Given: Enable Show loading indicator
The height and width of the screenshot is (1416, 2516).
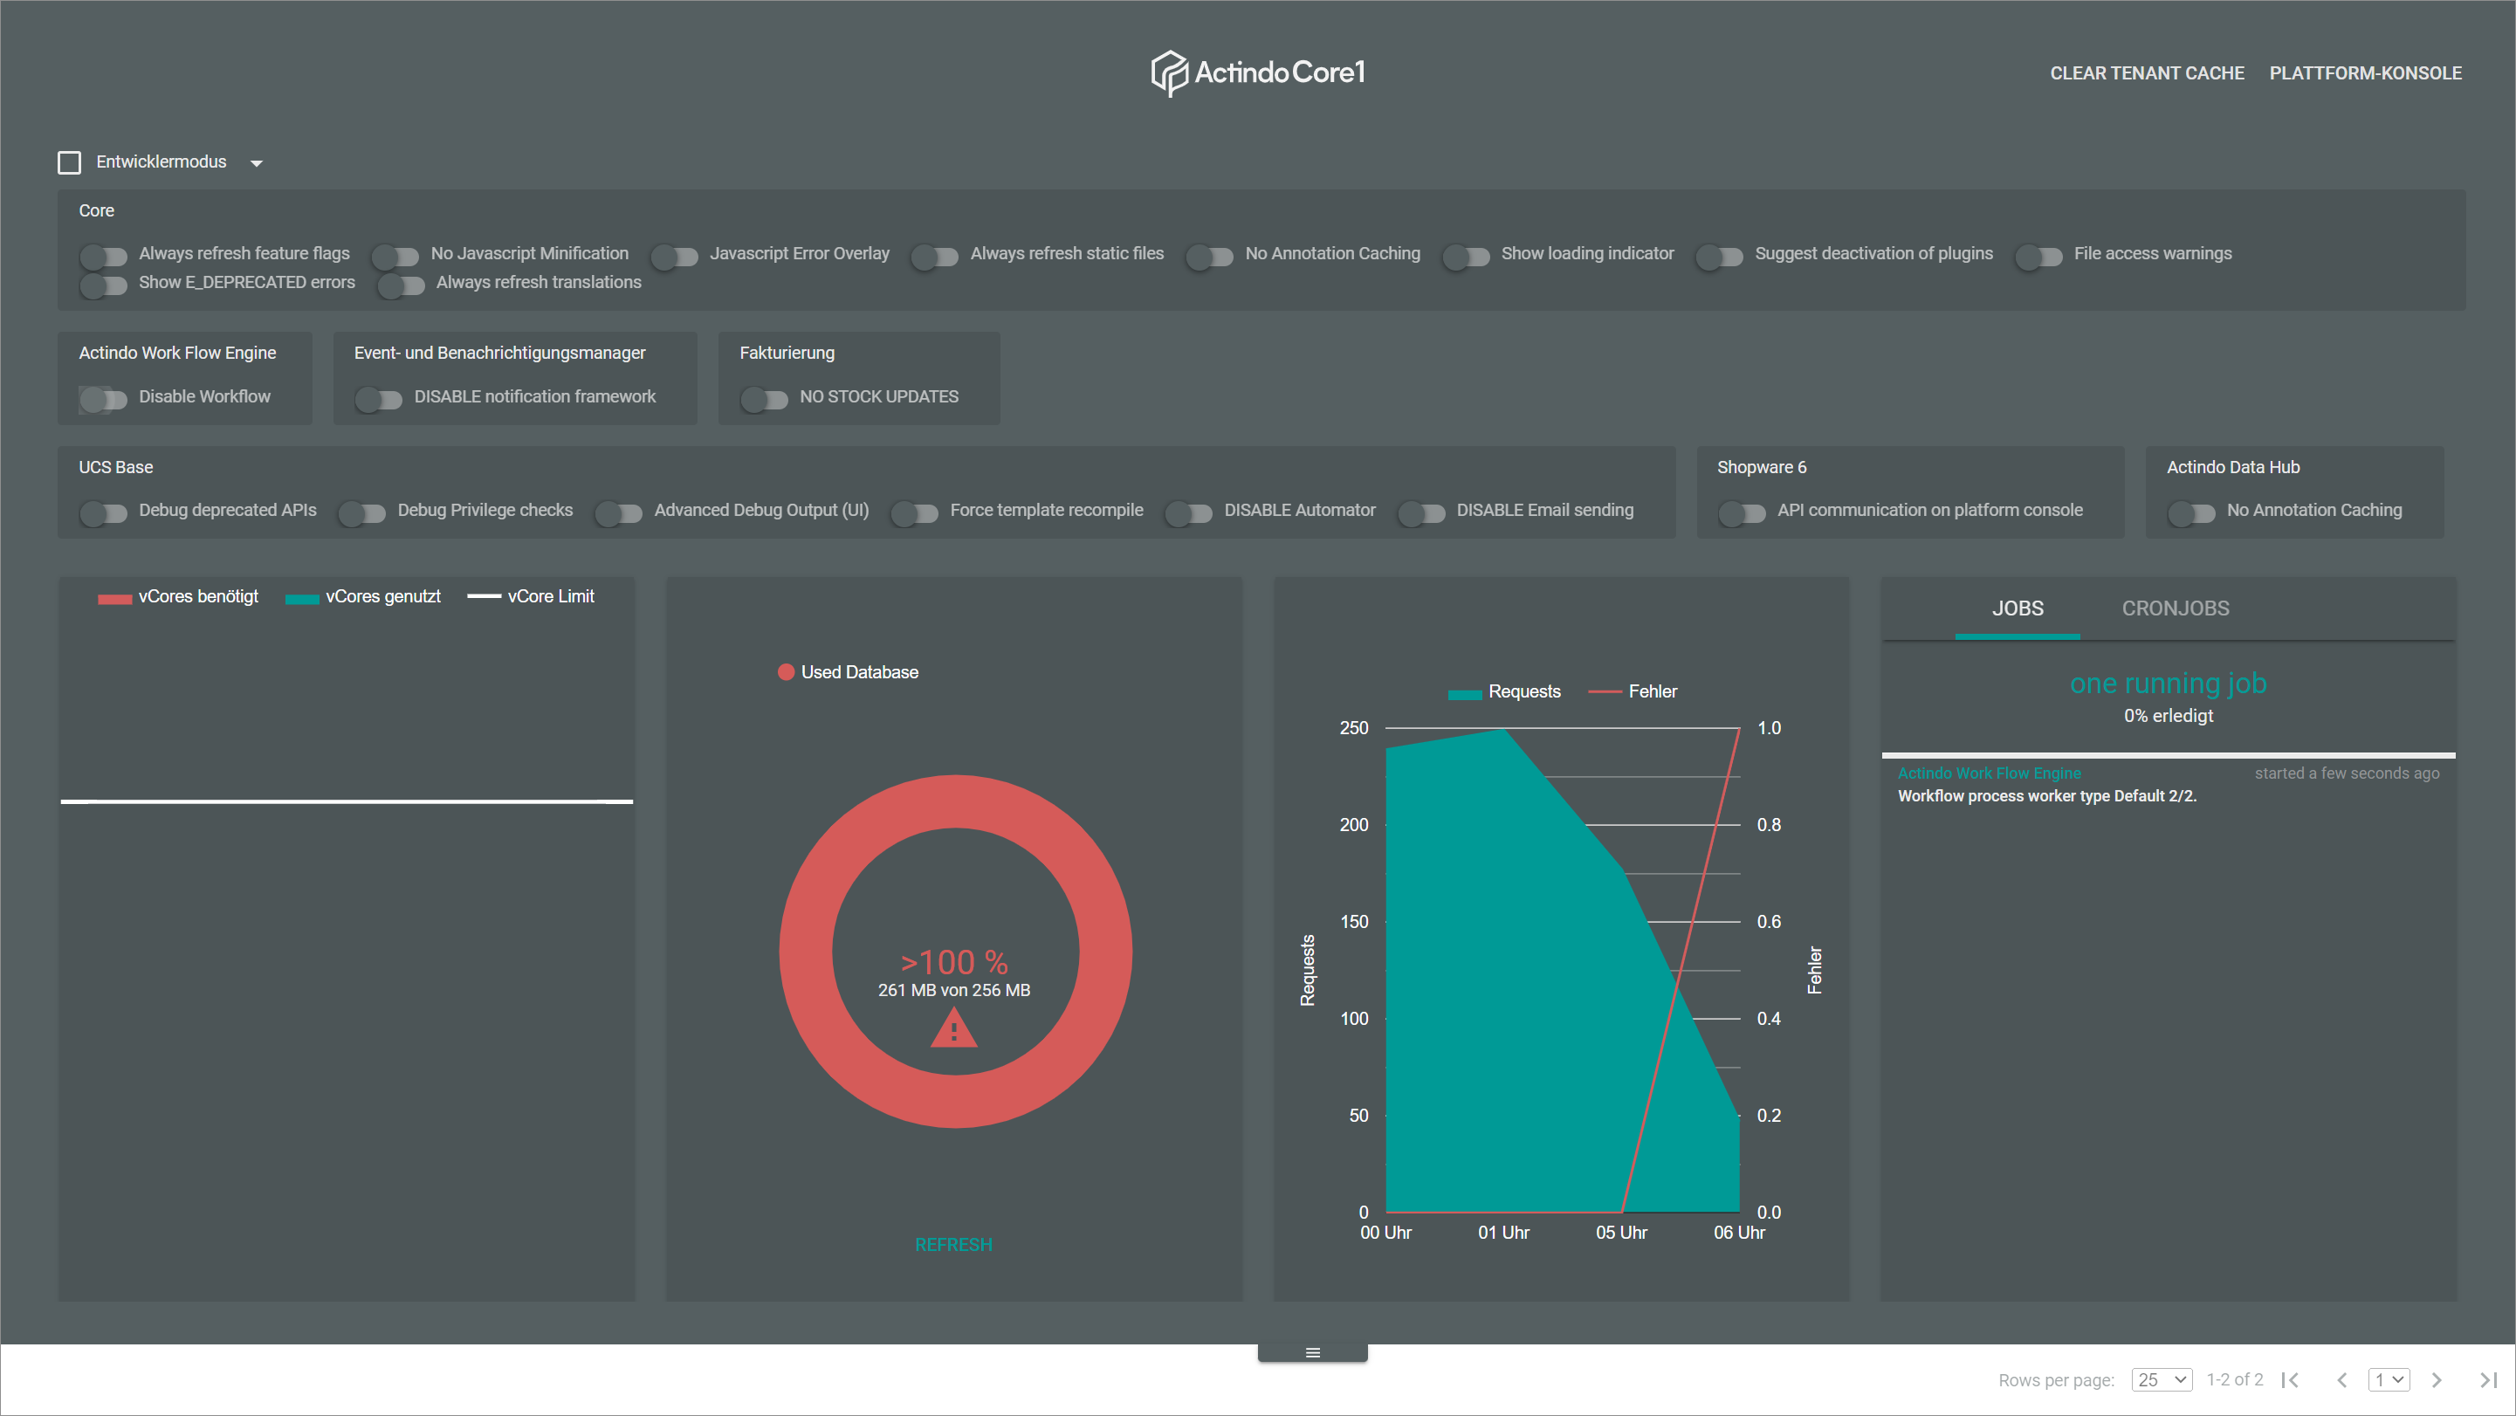Looking at the screenshot, I should pos(1466,256).
